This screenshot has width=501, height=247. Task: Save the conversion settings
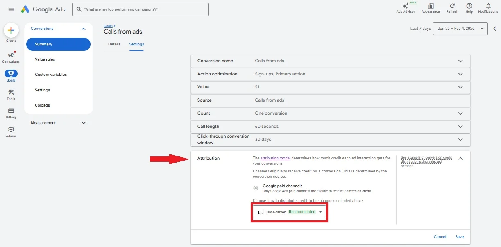[x=459, y=236]
